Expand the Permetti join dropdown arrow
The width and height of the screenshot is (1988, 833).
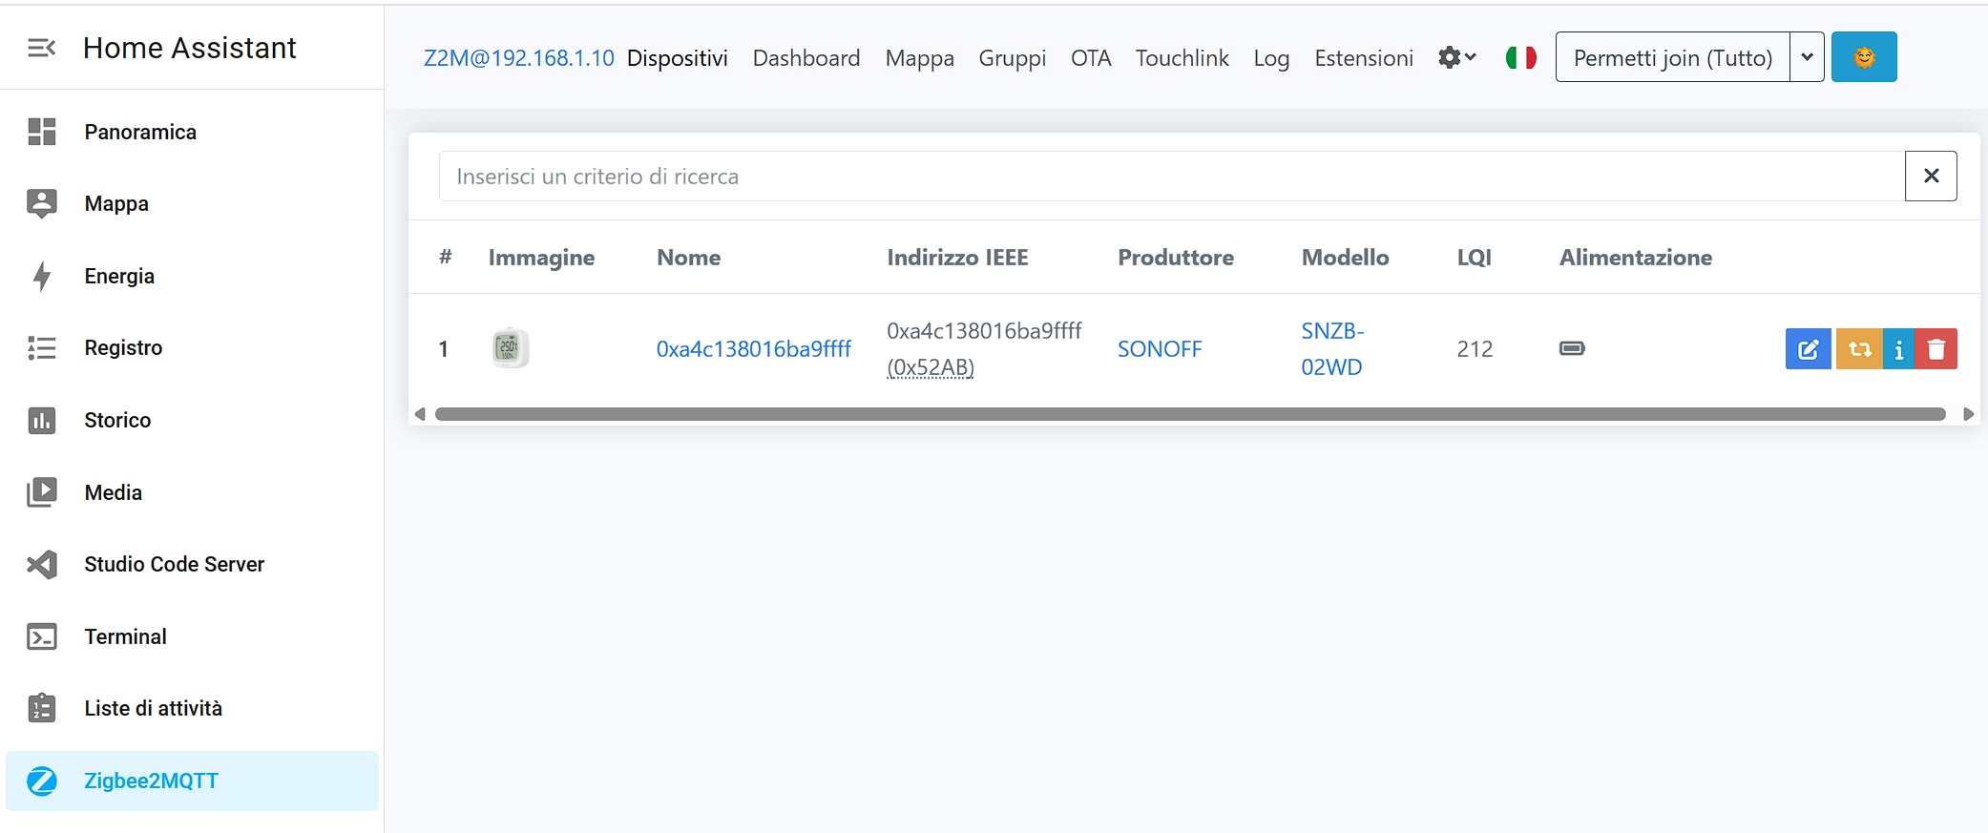coord(1807,57)
